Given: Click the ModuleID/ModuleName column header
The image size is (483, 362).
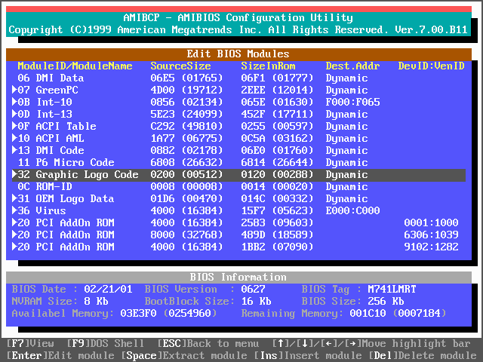Looking at the screenshot, I should pyautogui.click(x=75, y=66).
